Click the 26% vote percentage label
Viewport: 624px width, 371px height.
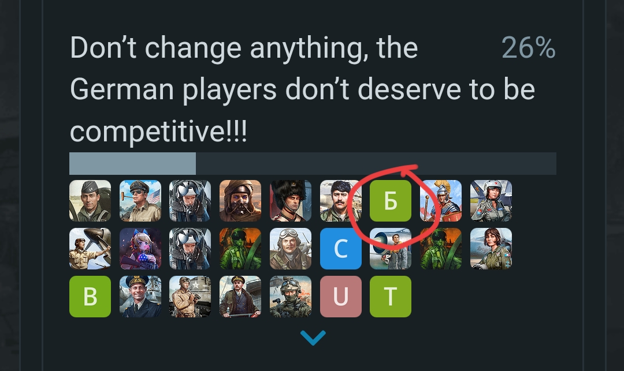[529, 48]
